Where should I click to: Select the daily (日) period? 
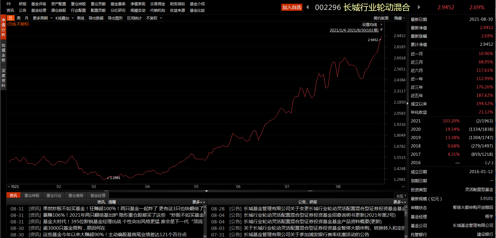click(11, 18)
